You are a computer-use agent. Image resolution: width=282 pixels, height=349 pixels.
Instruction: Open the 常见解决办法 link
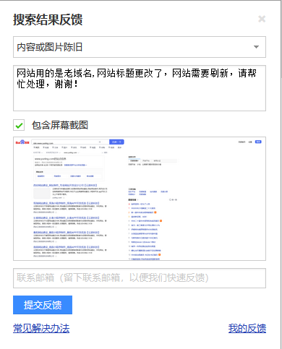click(x=41, y=328)
